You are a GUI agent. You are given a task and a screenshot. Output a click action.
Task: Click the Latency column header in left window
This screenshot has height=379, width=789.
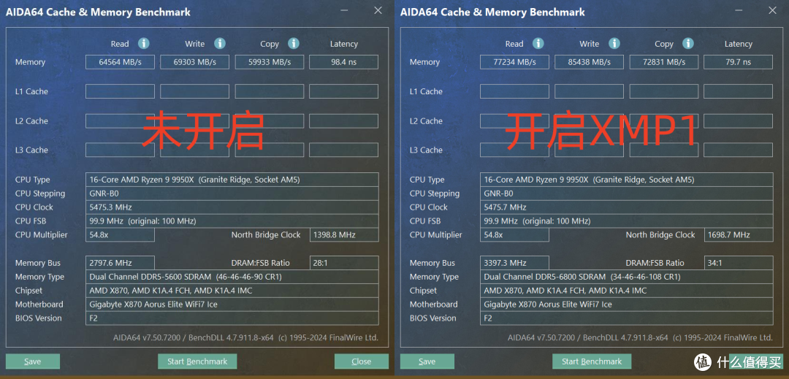pyautogui.click(x=343, y=45)
